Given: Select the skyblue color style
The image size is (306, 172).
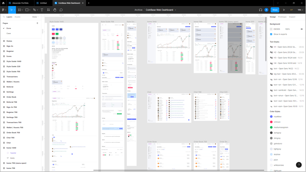Looking at the screenshot, I should (x=277, y=154).
